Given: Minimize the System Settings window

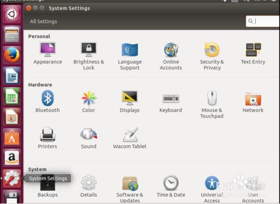Looking at the screenshot, I should (35, 8).
